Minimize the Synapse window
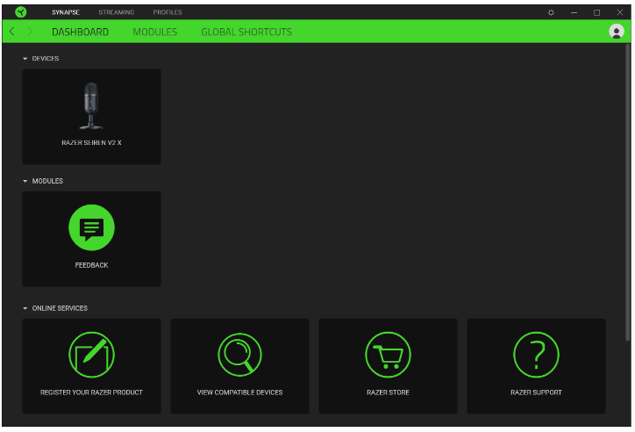 pyautogui.click(x=574, y=12)
